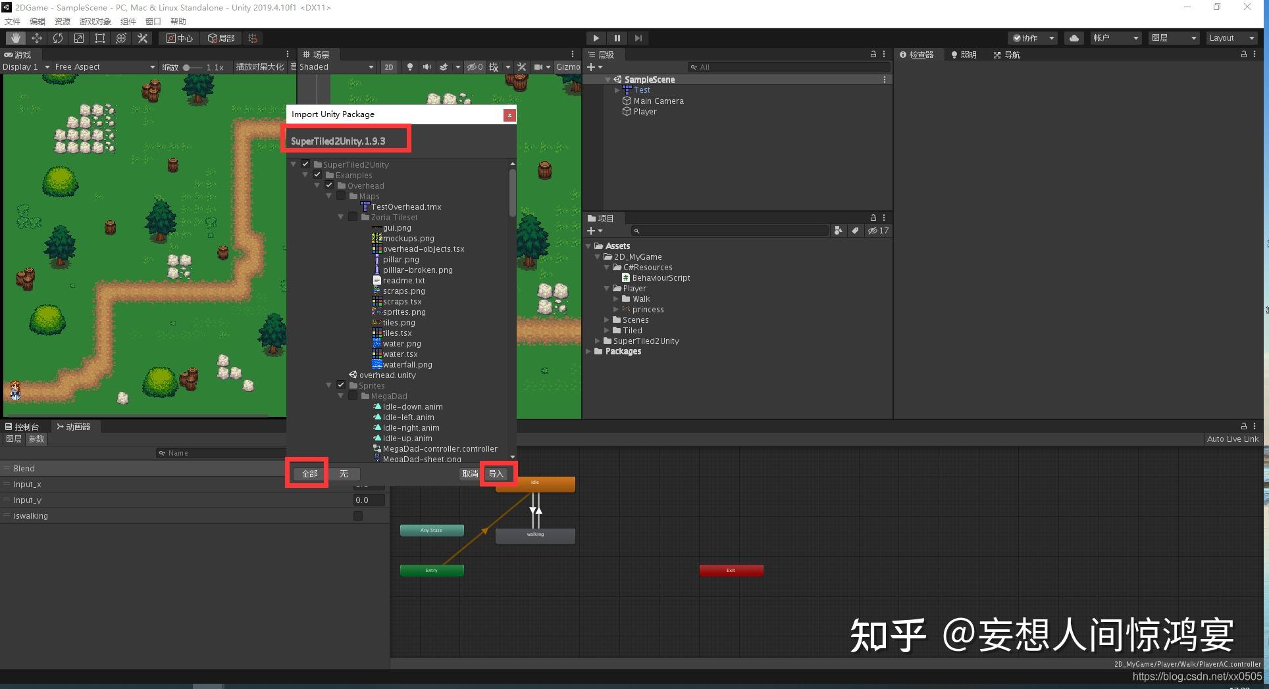
Task: Open the Free Aspect dropdown
Action: click(102, 66)
